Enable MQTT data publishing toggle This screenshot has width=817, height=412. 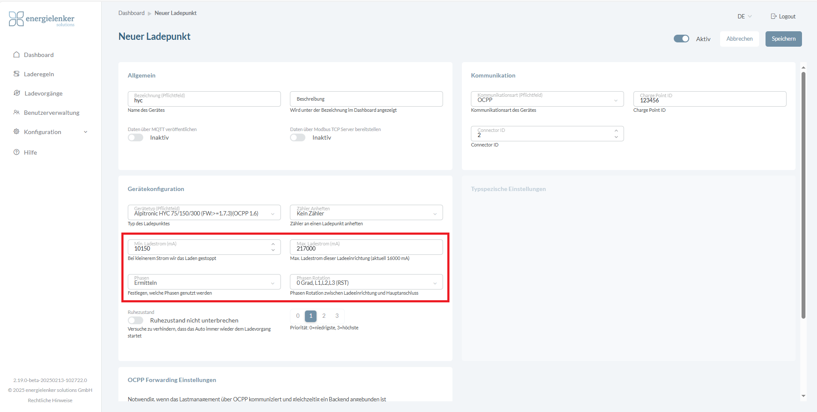coord(136,137)
